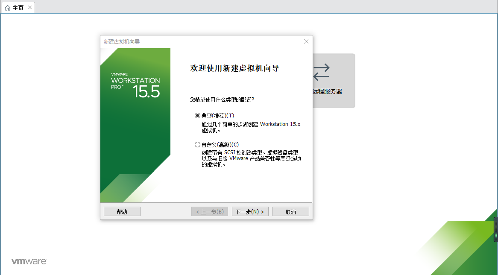
Task: Click the 欢迎使用新建虚拟机向导 heading
Action: (235, 68)
